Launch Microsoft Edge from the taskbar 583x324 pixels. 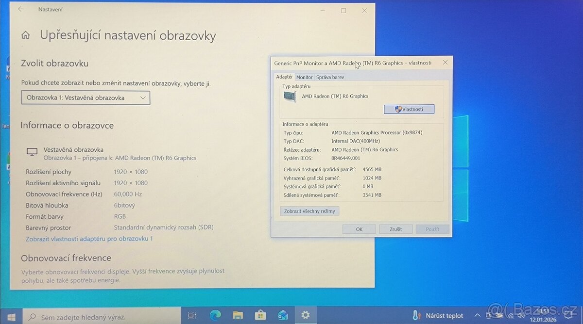click(x=215, y=316)
